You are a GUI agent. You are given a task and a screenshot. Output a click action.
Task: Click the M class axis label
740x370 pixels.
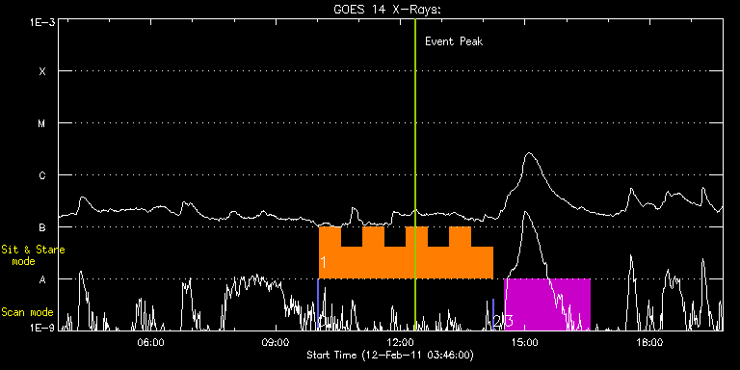click(x=42, y=123)
